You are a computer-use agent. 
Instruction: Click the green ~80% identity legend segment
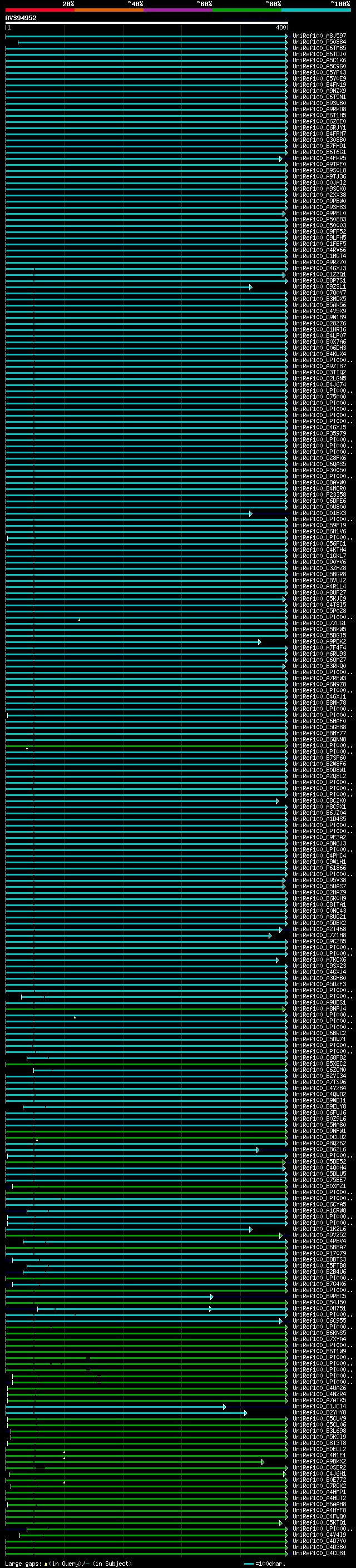247,10
